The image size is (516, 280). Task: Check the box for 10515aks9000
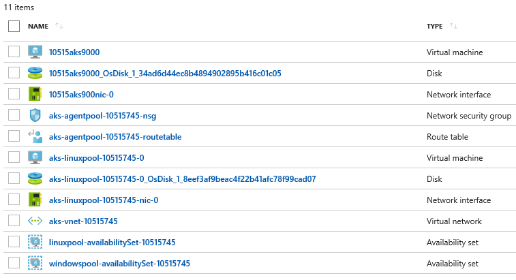pos(14,52)
